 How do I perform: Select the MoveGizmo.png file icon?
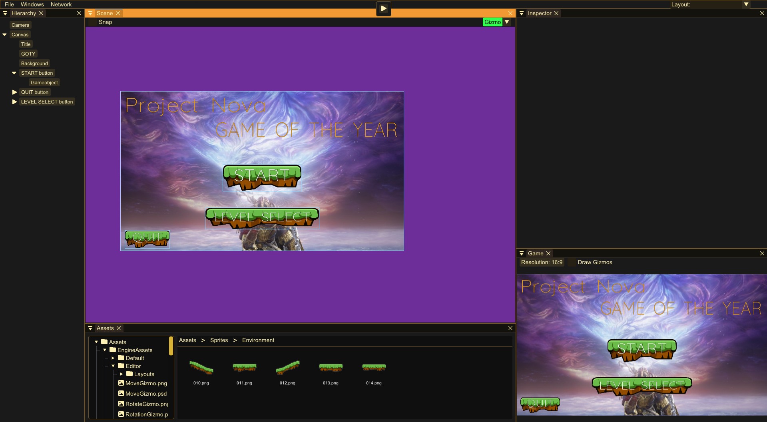pos(121,383)
